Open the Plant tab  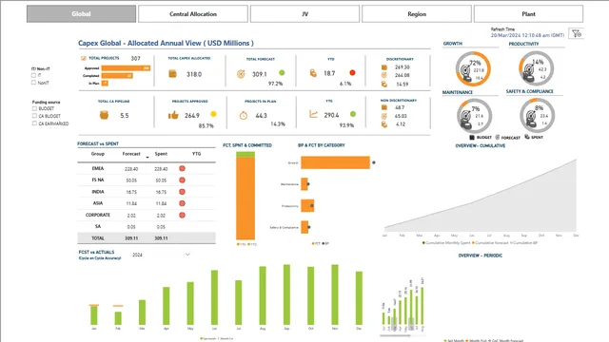pos(529,14)
